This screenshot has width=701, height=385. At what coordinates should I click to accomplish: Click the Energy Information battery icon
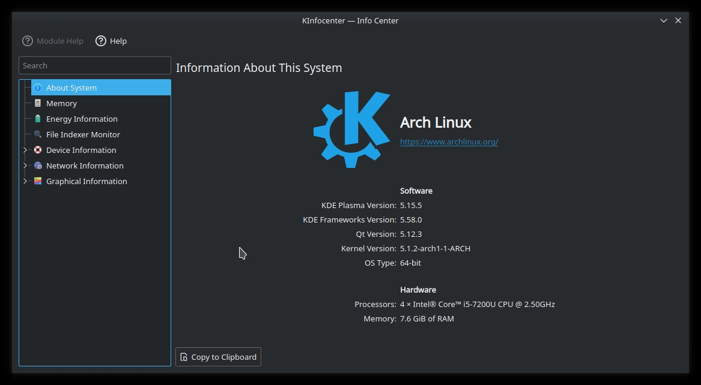tap(38, 119)
